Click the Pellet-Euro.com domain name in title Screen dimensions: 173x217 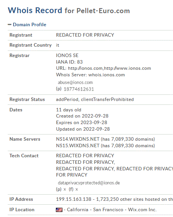(x=103, y=11)
